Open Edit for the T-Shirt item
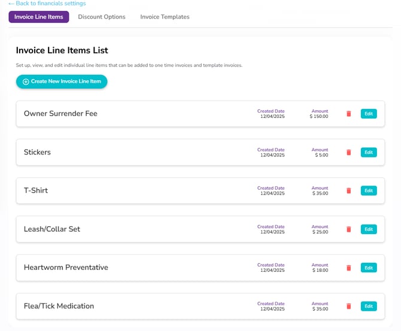 click(369, 190)
